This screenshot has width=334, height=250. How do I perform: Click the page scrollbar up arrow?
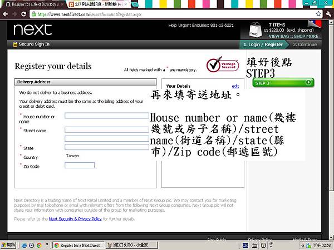tap(331, 22)
